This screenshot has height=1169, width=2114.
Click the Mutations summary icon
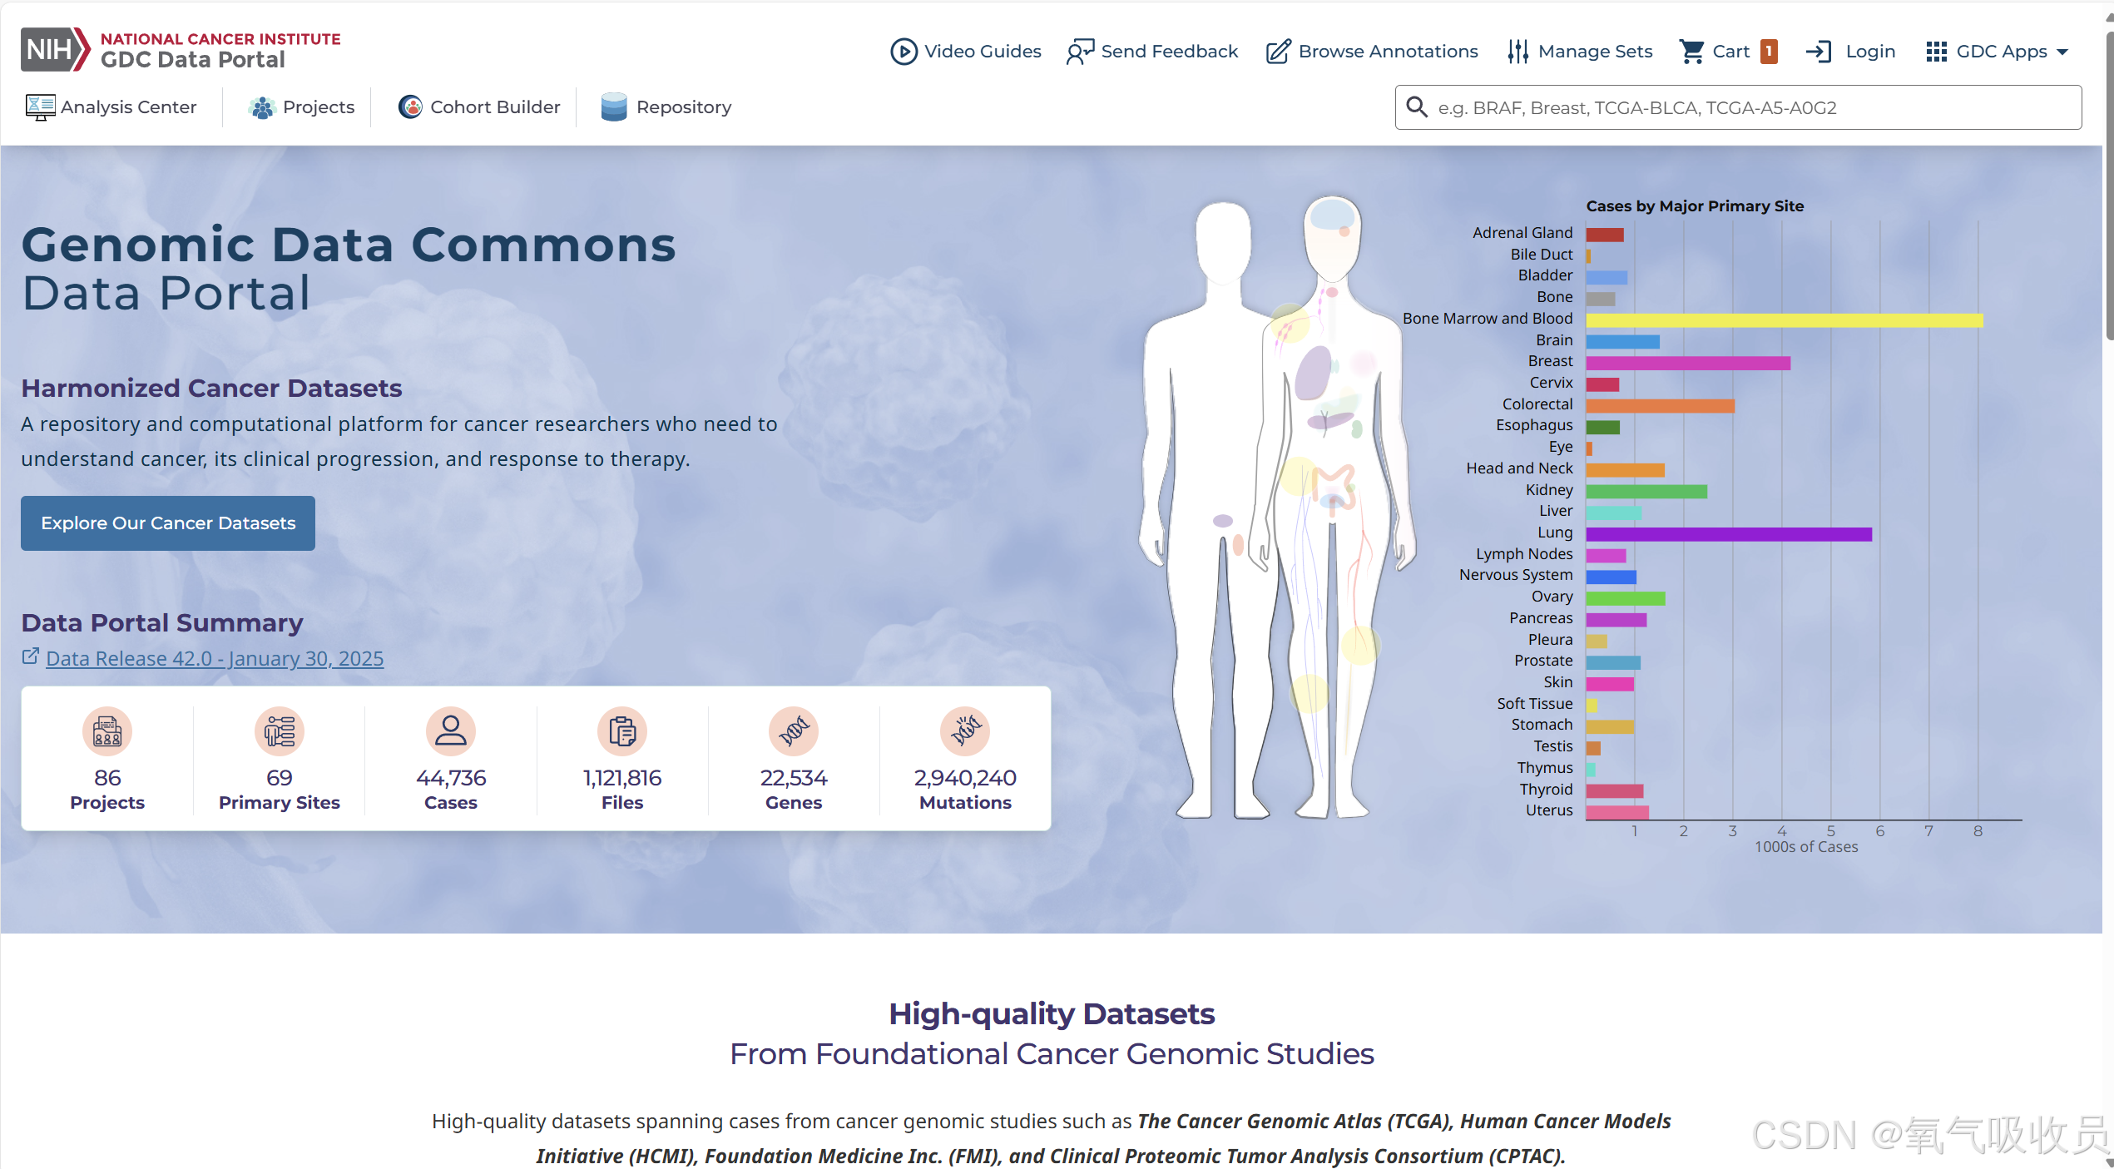[x=965, y=731]
